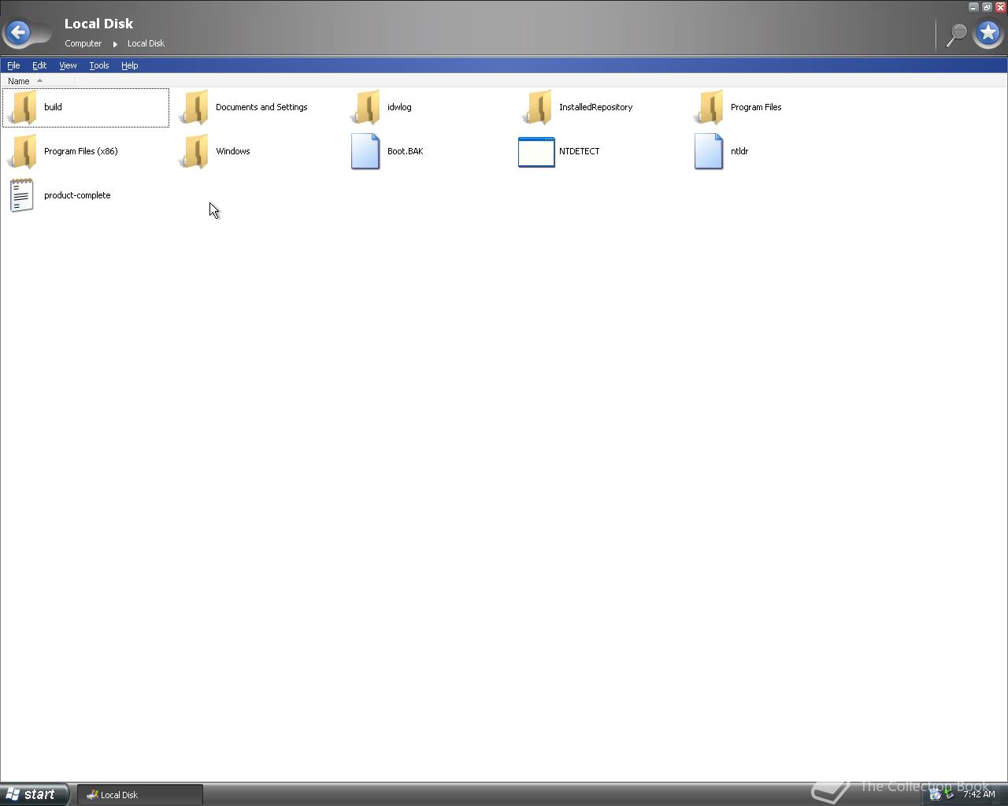Expand the breadcrumb arrow after Computer

[x=115, y=44]
